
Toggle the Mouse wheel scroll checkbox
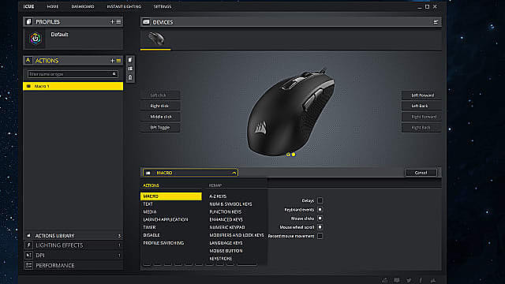click(320, 227)
